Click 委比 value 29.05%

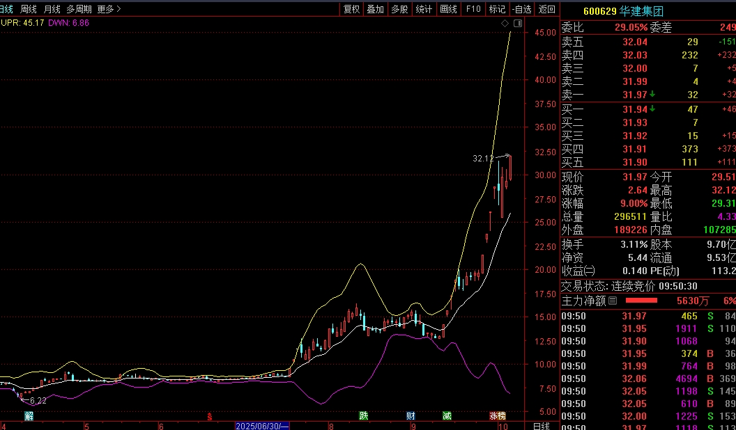pos(631,28)
